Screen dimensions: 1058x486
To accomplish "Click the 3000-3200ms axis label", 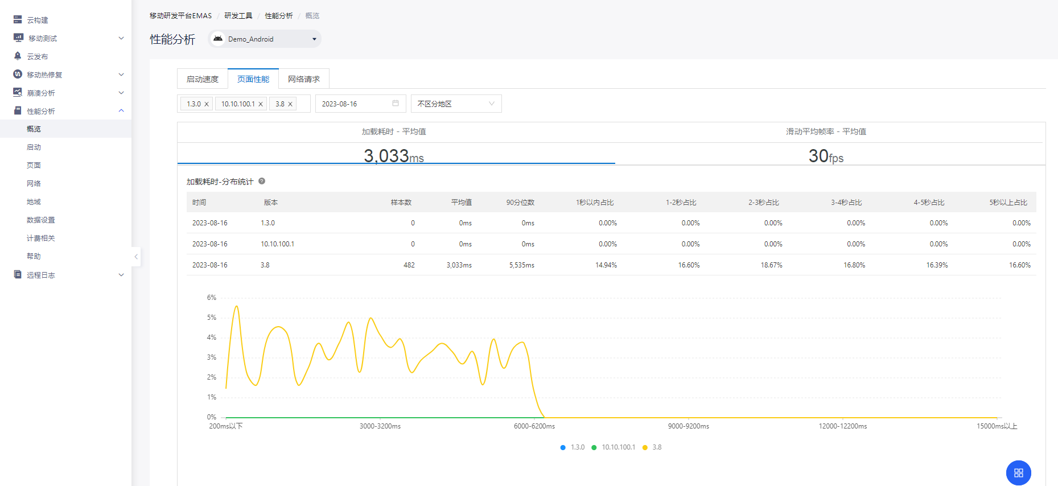I will [x=380, y=426].
